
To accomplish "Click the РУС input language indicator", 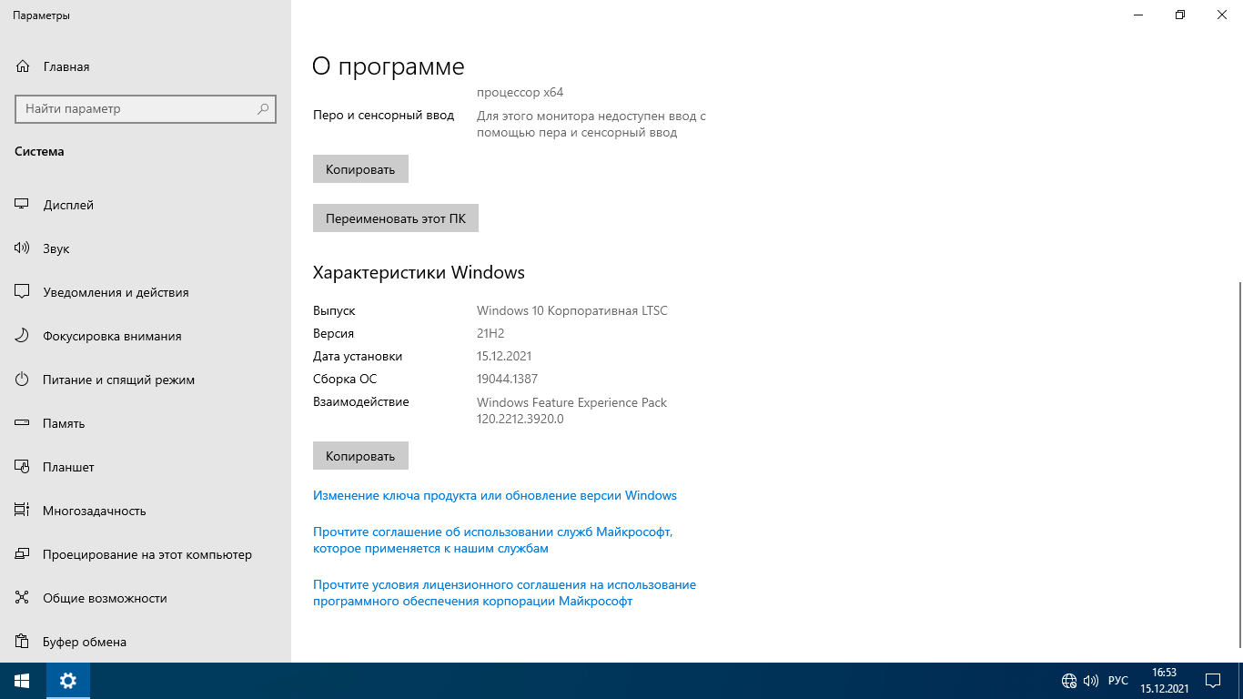I will [x=1118, y=681].
